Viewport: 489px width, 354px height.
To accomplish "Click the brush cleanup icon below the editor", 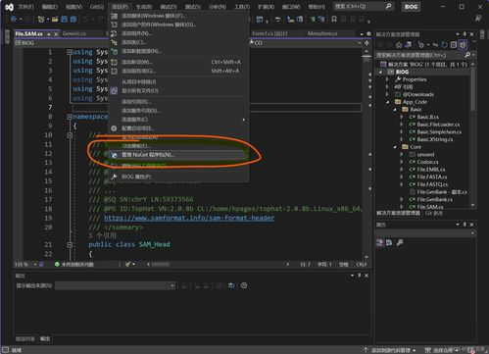I will pyautogui.click(x=128, y=264).
